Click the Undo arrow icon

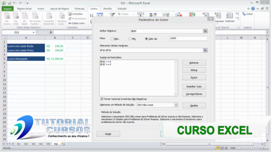(14, 3)
